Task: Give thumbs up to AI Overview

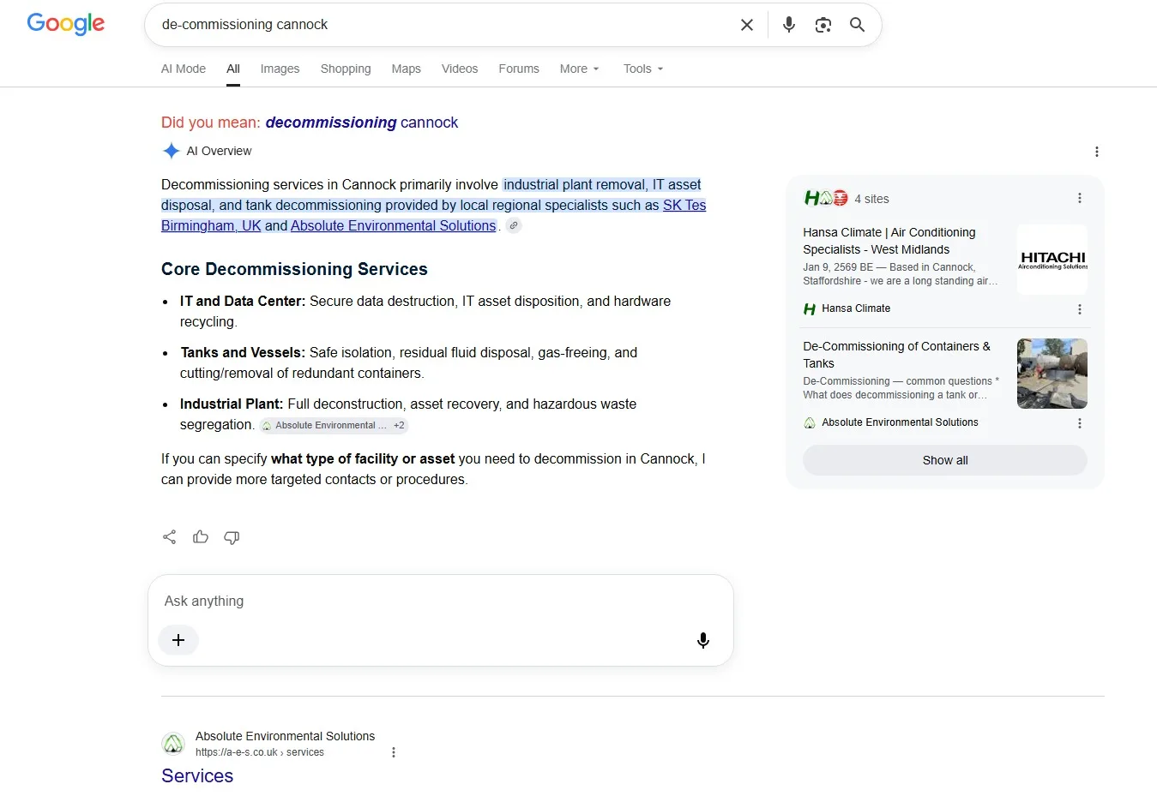Action: click(201, 537)
